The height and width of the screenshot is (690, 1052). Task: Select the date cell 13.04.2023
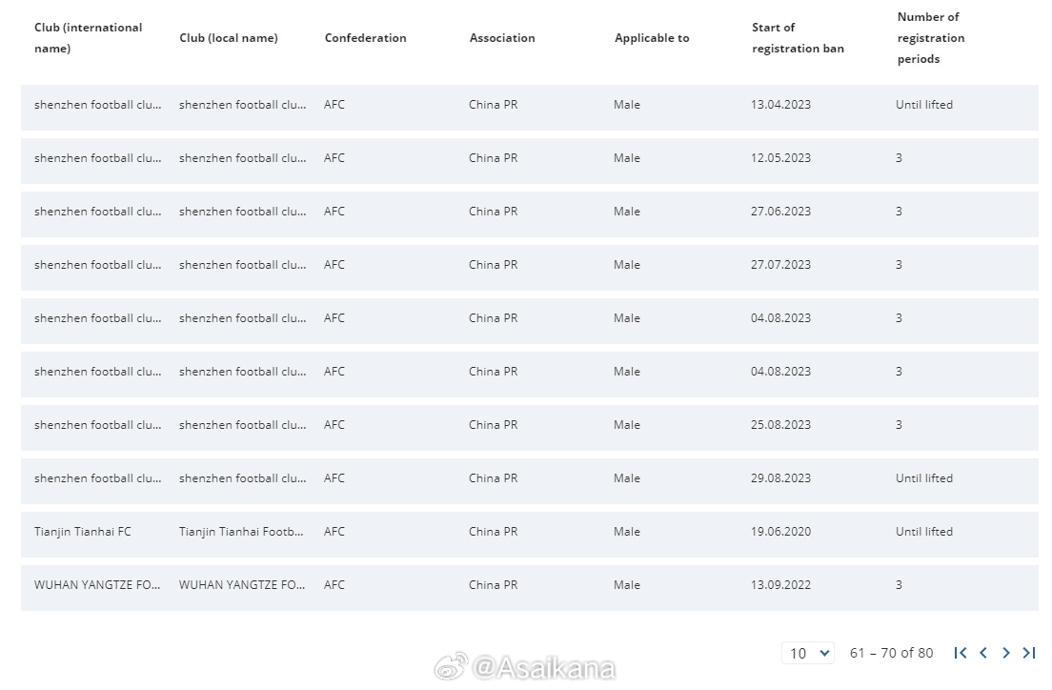780,105
